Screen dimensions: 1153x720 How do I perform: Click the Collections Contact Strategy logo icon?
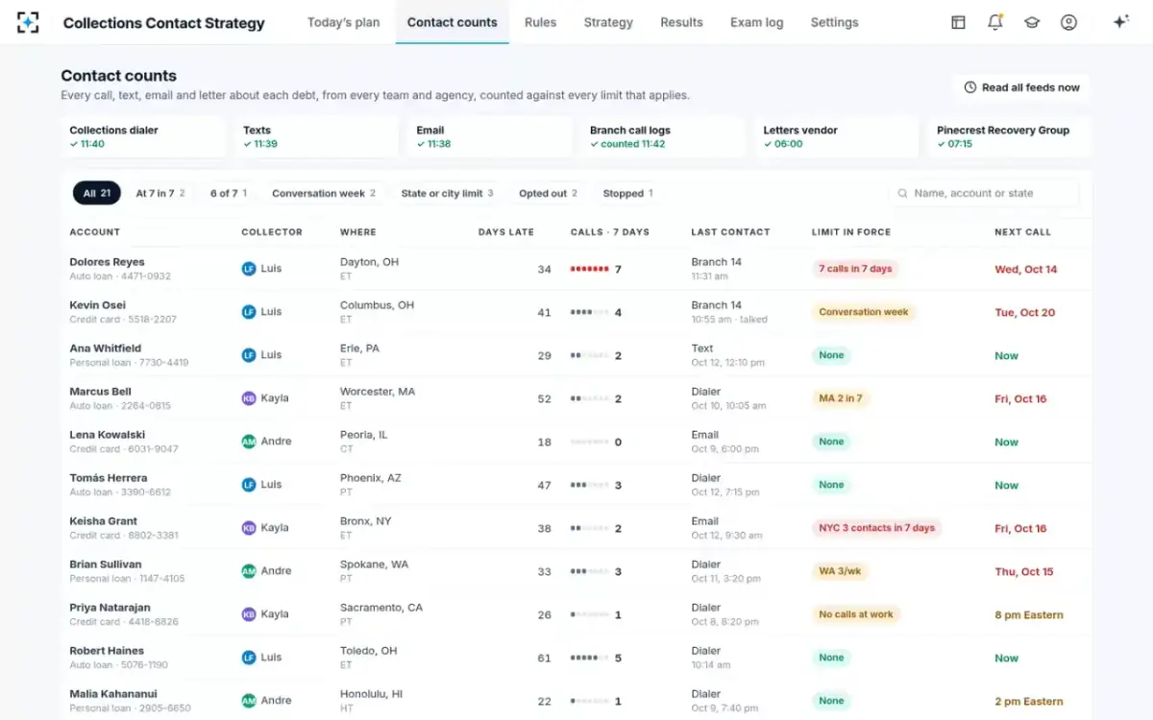[x=28, y=22]
